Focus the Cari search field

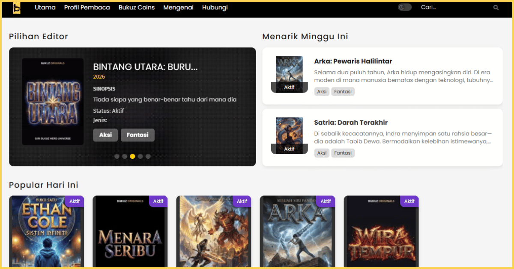pos(454,7)
